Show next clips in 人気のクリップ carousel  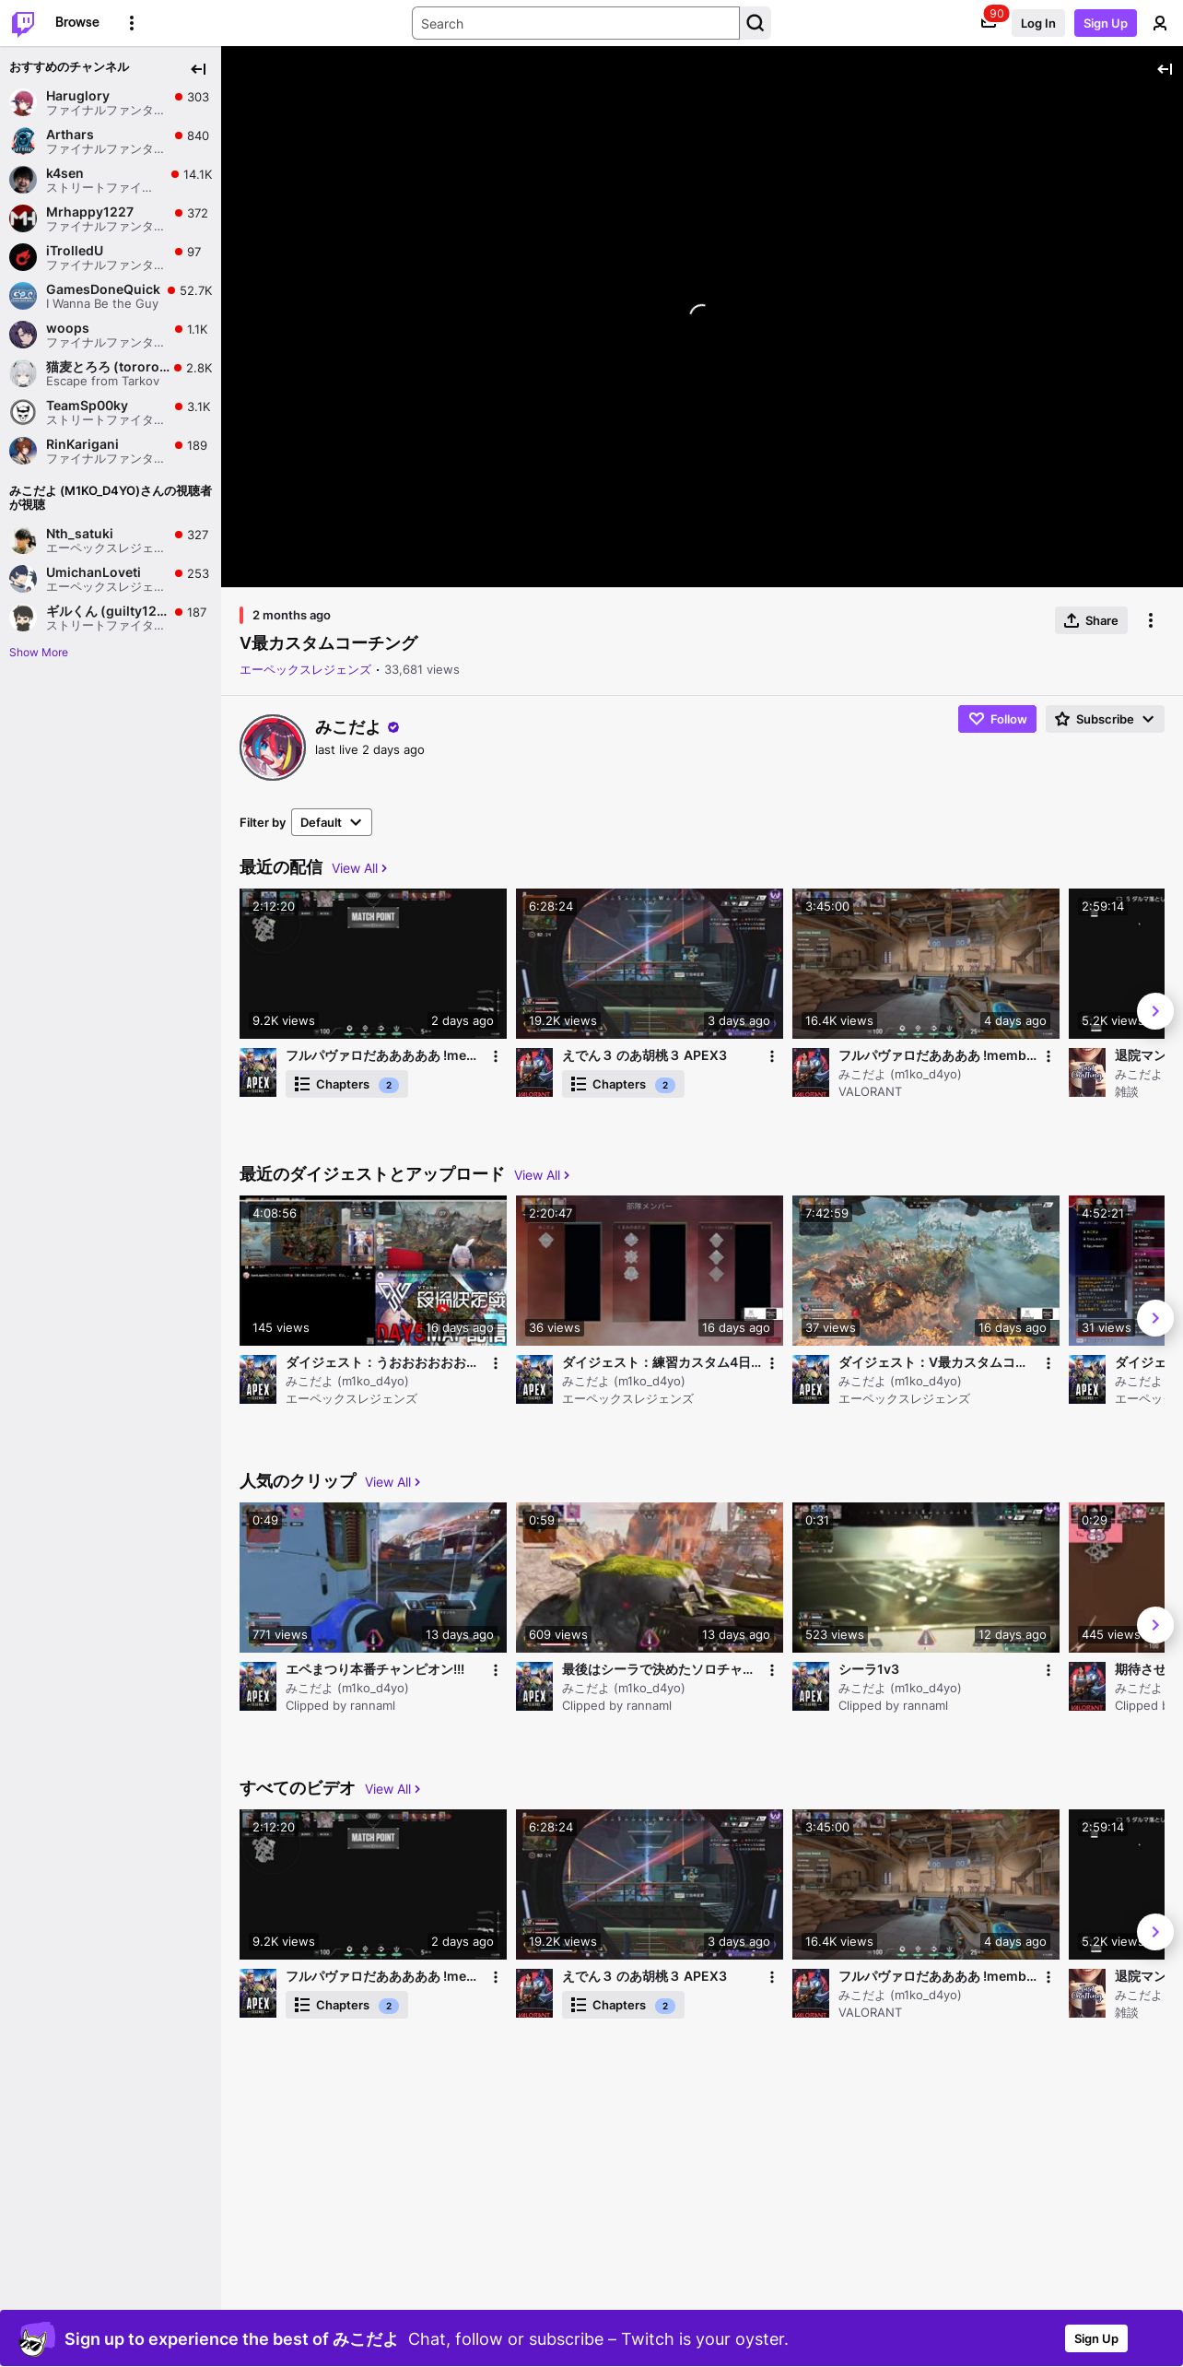pos(1155,1625)
